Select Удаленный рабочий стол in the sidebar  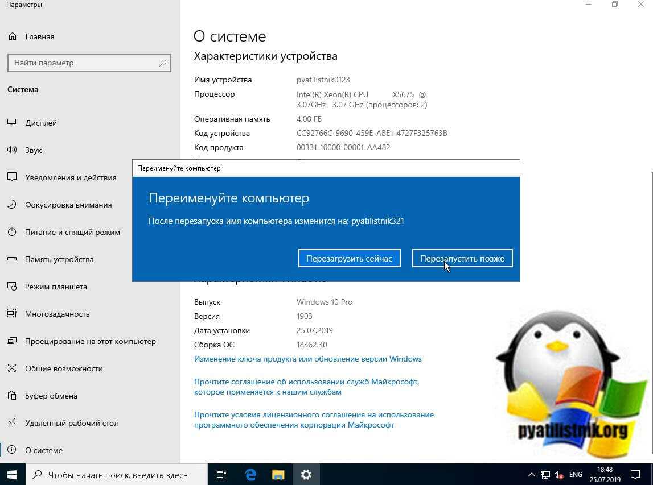(71, 423)
